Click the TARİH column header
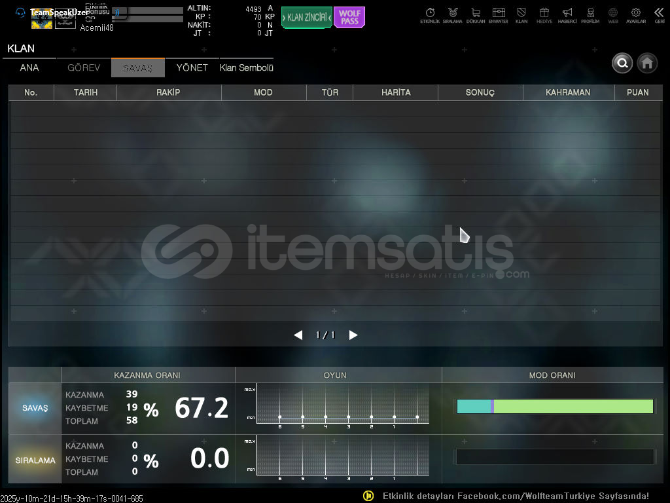The height and width of the screenshot is (503, 670). pos(85,92)
